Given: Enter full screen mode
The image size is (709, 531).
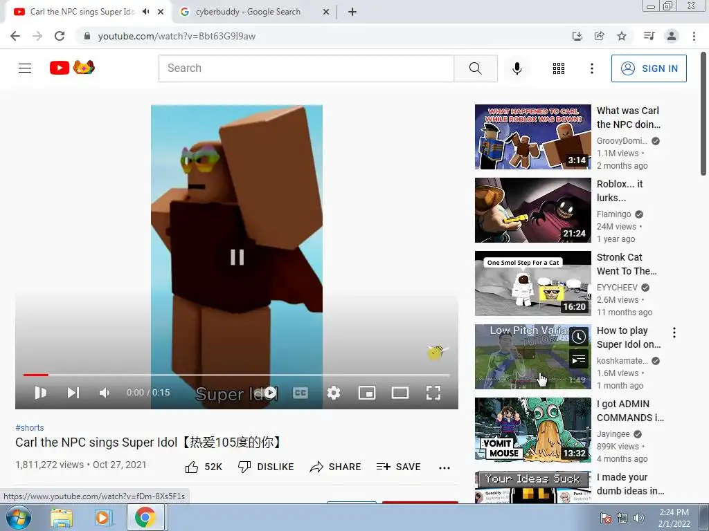Looking at the screenshot, I should [x=433, y=393].
